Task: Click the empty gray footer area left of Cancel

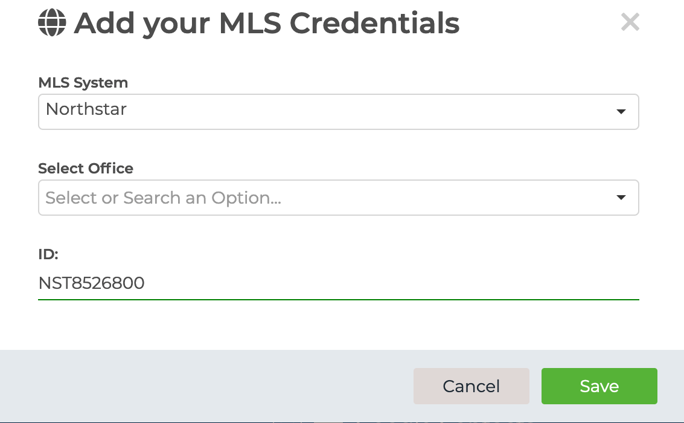Action: [x=205, y=386]
